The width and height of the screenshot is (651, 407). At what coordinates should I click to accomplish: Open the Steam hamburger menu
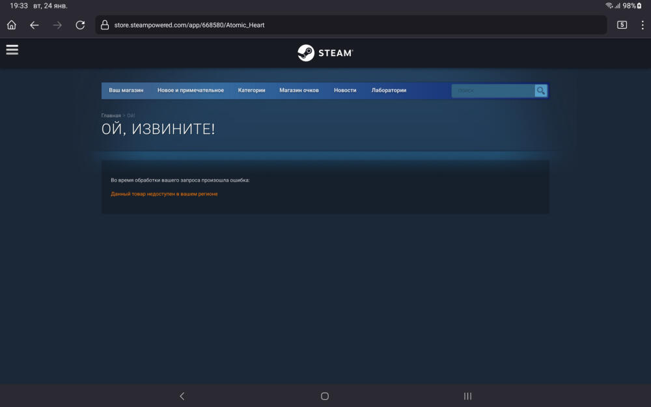pos(12,50)
